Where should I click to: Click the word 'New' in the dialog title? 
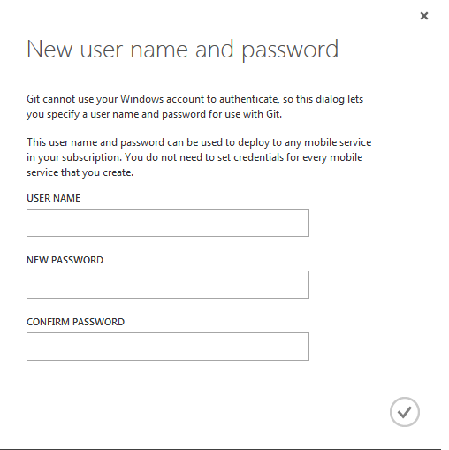coord(49,49)
